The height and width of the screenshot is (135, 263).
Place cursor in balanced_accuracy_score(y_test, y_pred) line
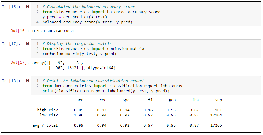point(87,22)
